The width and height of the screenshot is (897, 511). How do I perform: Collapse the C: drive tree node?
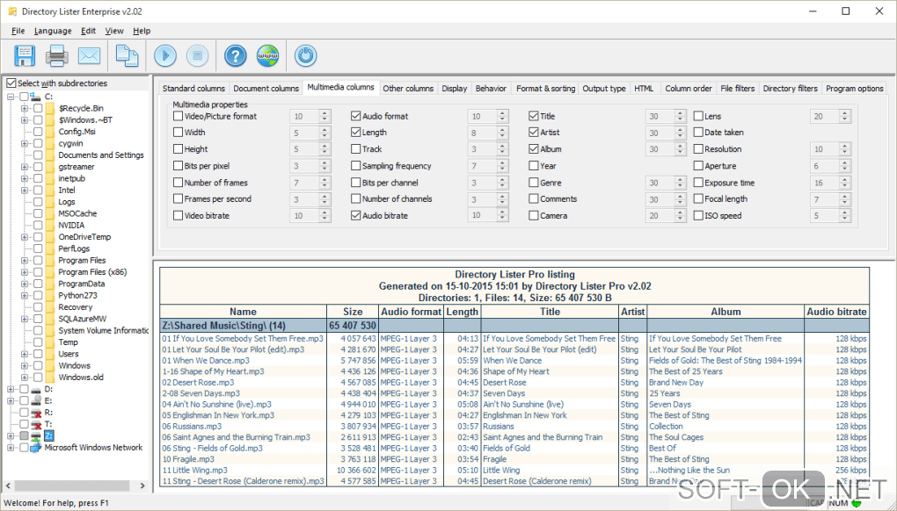pyautogui.click(x=10, y=97)
